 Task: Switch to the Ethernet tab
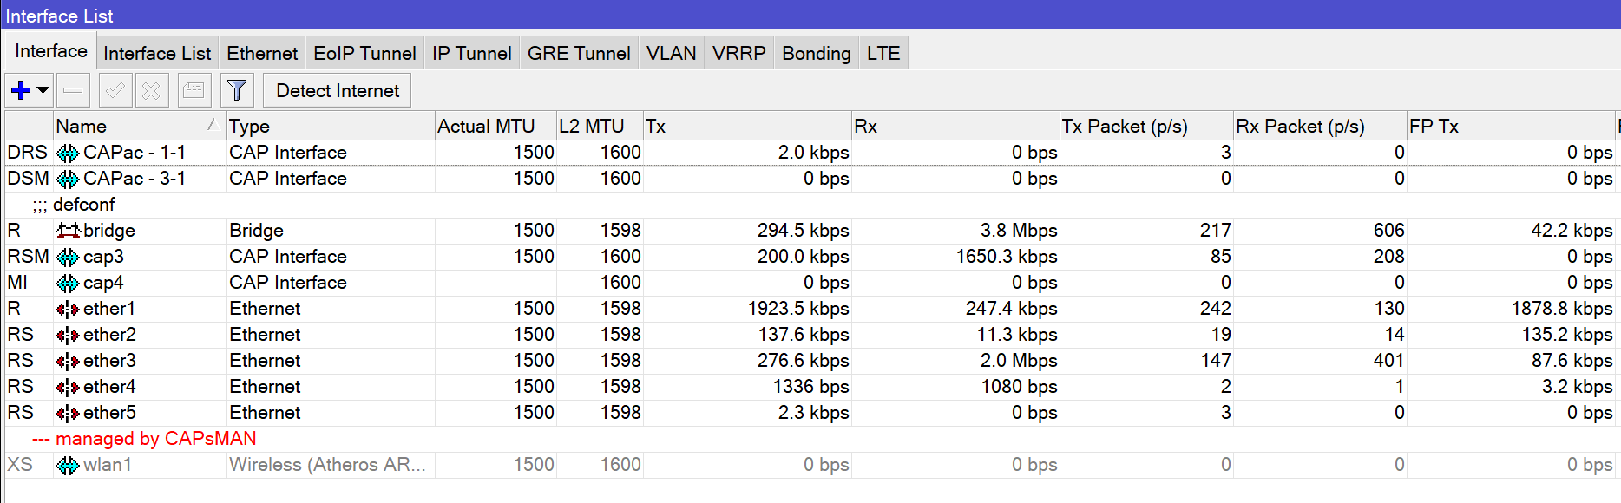coord(262,53)
